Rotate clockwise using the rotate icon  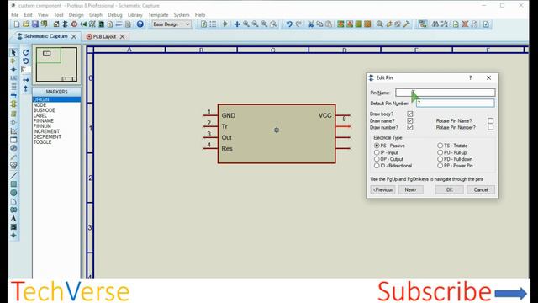[26, 52]
